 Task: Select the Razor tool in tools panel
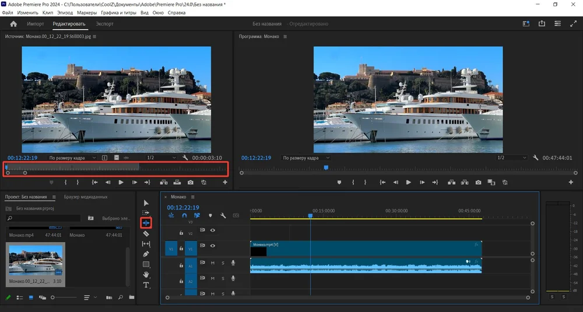[146, 233]
